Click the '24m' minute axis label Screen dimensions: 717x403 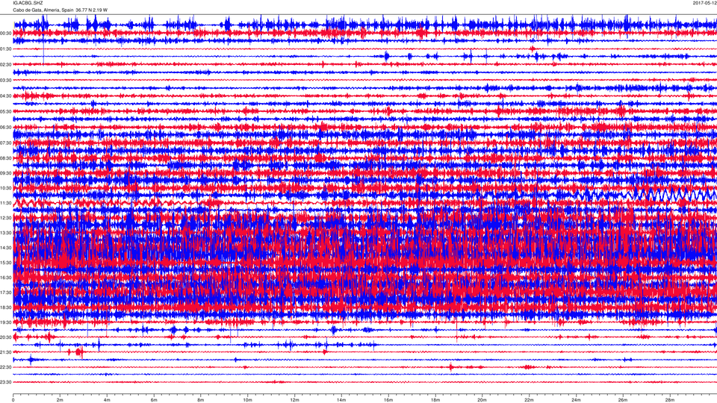coord(576,400)
